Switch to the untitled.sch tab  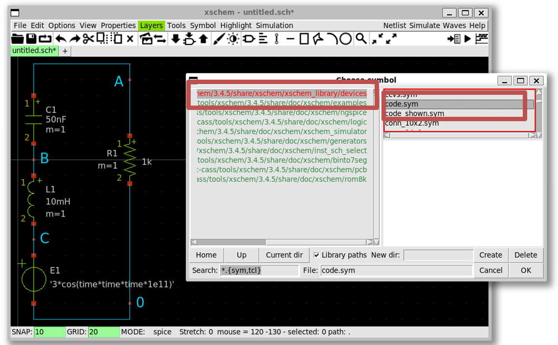tap(34, 50)
